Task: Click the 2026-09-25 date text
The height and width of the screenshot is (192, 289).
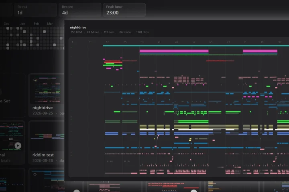Action: coord(43,113)
